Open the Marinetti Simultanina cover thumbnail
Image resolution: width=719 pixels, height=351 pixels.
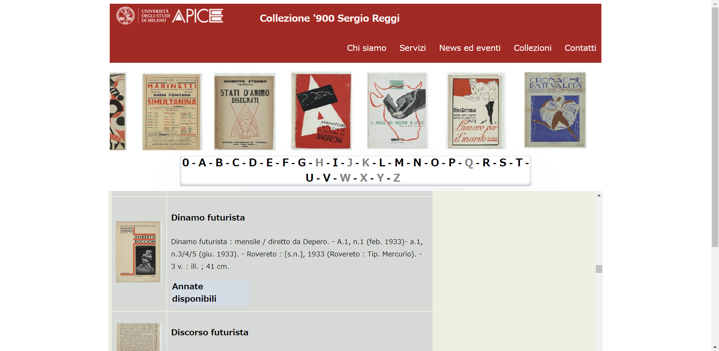pyautogui.click(x=172, y=111)
